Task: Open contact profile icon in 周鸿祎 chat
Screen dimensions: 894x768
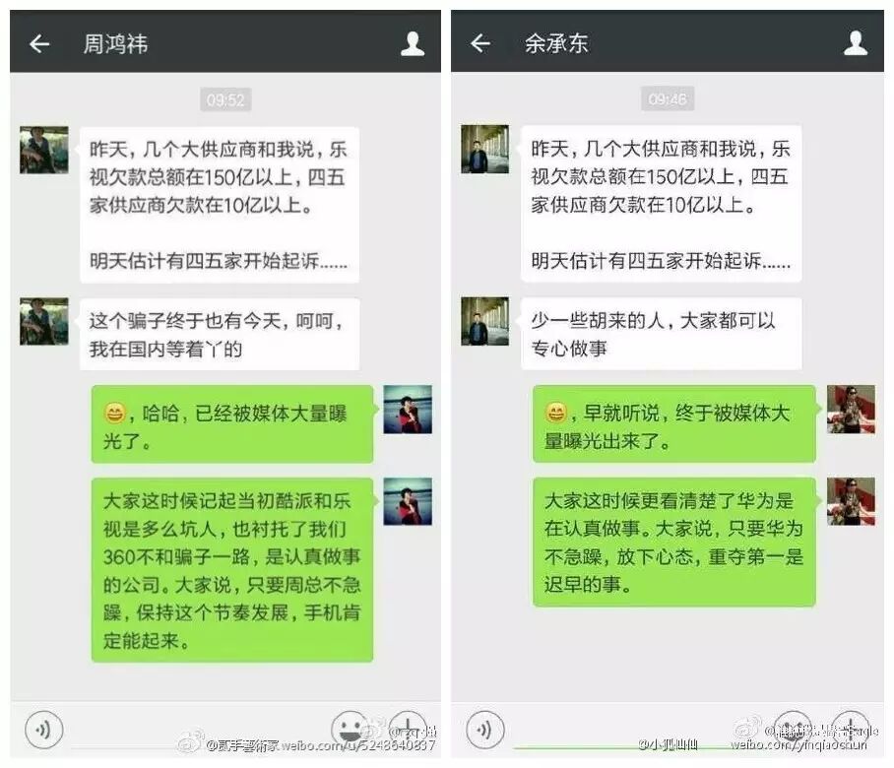Action: 413,43
